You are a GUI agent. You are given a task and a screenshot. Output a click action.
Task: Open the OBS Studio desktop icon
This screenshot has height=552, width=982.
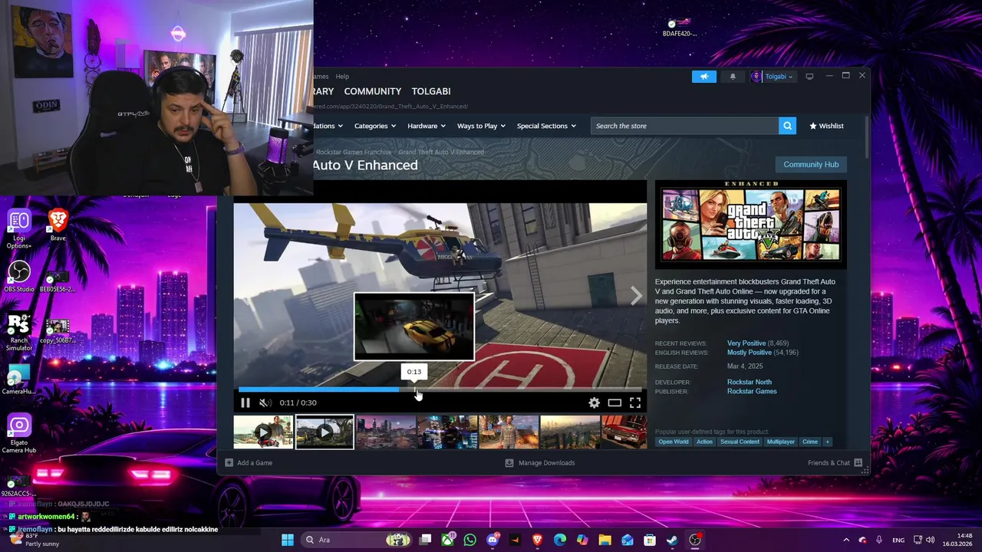[19, 277]
